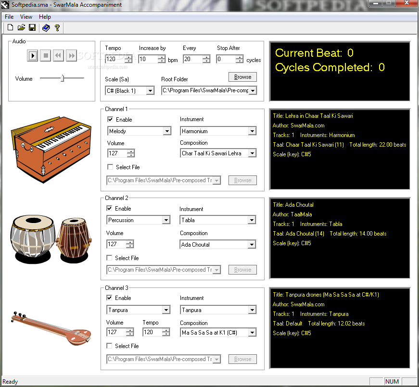Click the Rewind playback button
Viewport: 419px width, 387px height.
tap(58, 56)
